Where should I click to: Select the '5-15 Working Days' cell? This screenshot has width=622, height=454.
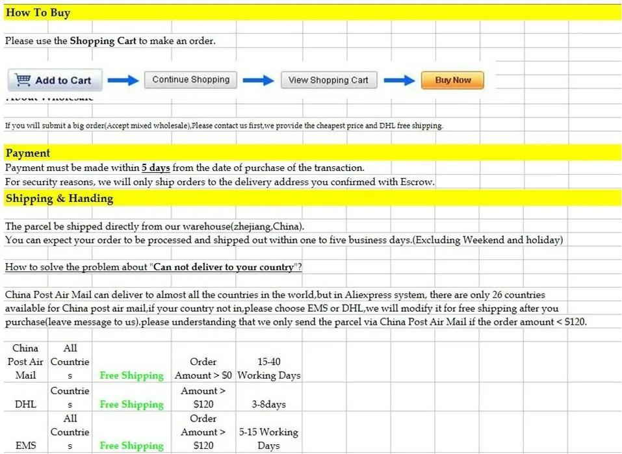pyautogui.click(x=269, y=432)
